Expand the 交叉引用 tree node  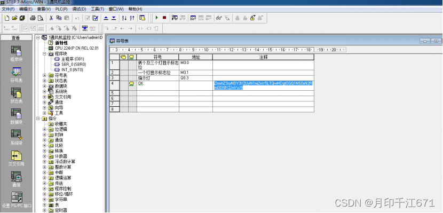(x=44, y=97)
